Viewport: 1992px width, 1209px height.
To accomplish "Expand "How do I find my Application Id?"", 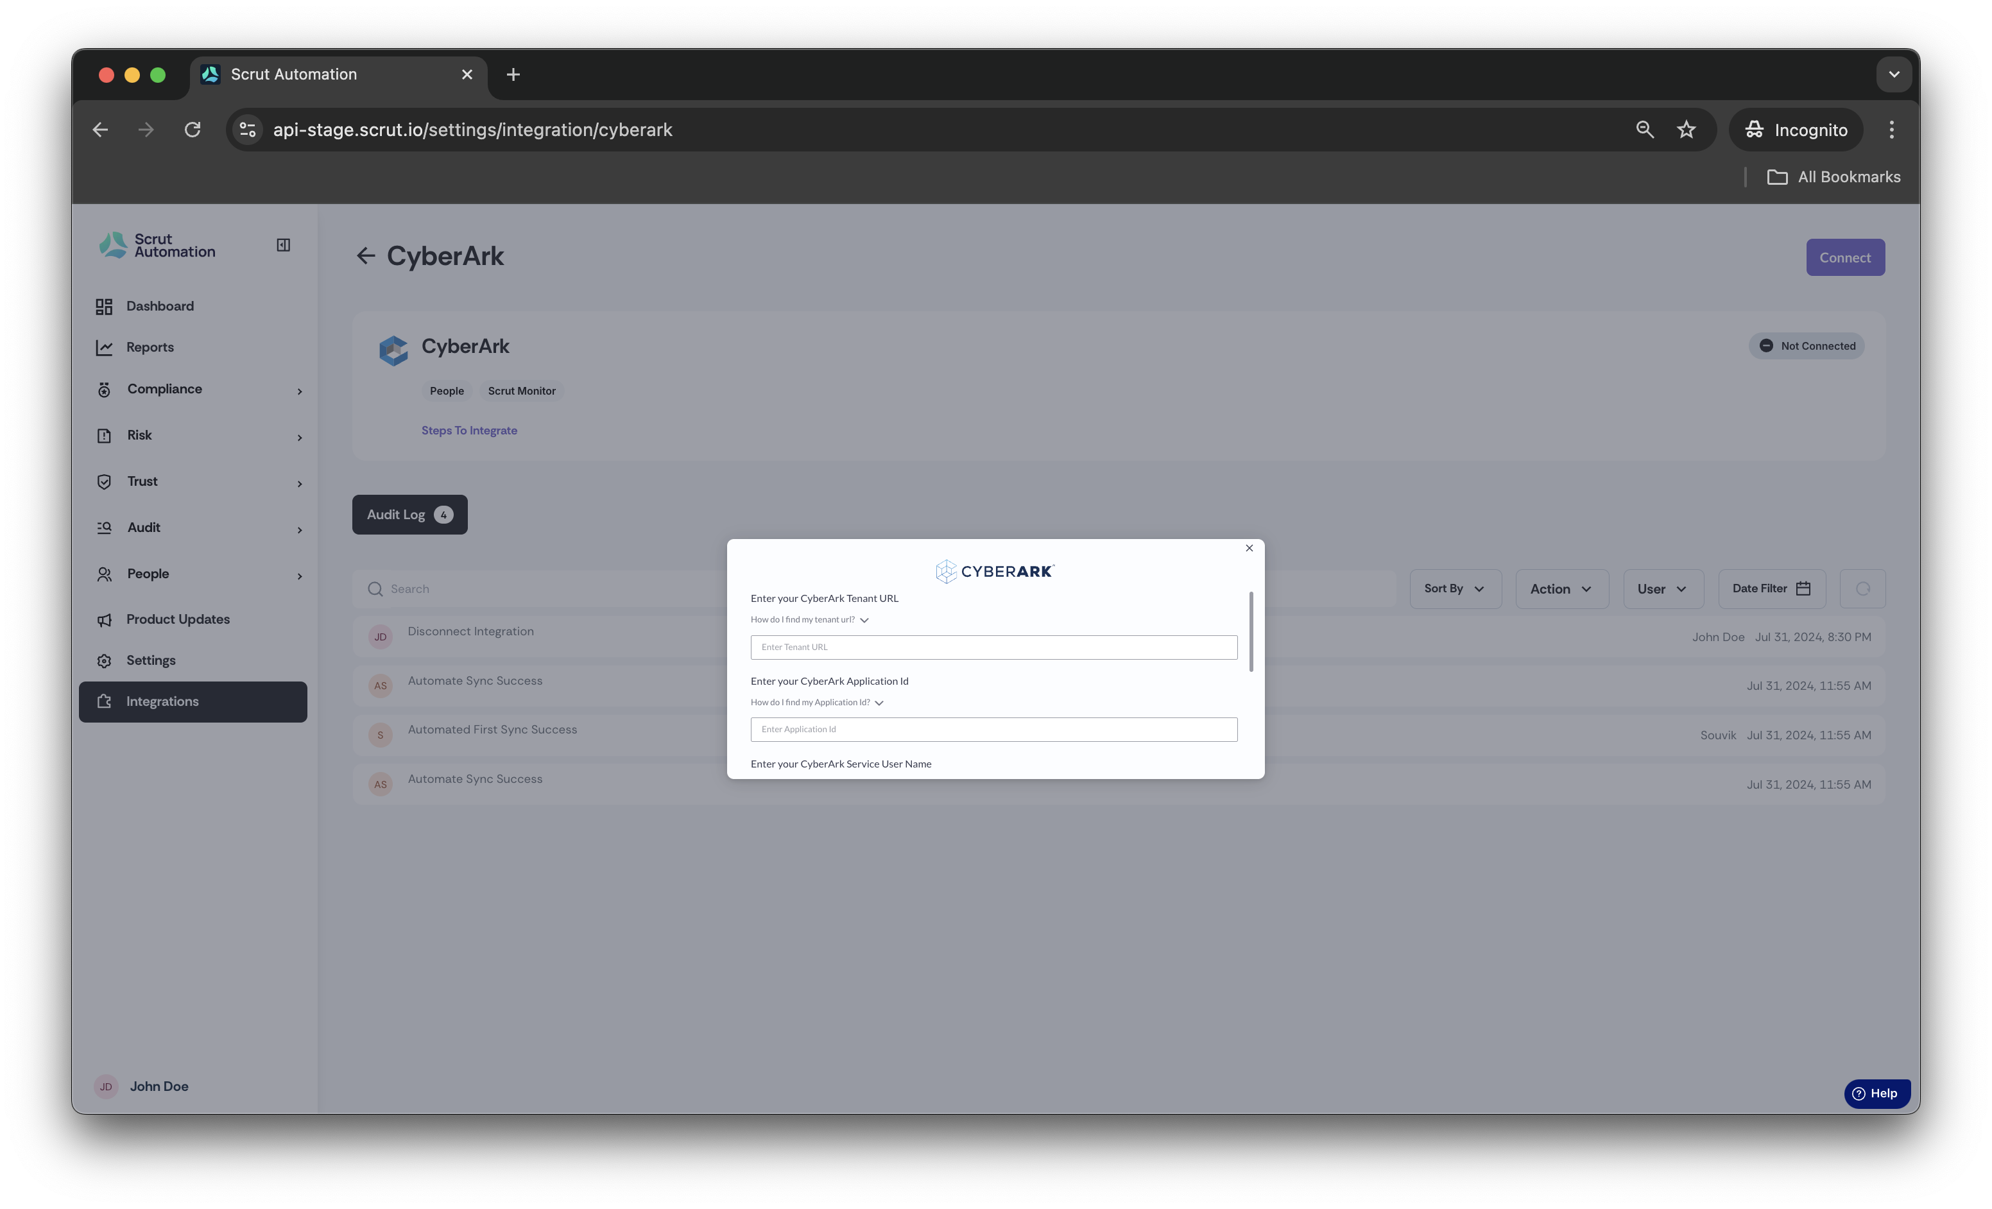I will (816, 702).
